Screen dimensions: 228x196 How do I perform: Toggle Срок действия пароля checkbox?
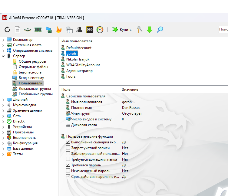[68, 176]
